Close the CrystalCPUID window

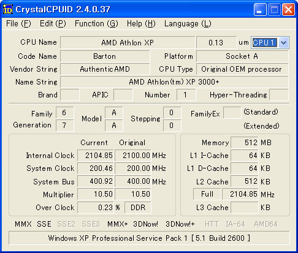[x=288, y=9]
